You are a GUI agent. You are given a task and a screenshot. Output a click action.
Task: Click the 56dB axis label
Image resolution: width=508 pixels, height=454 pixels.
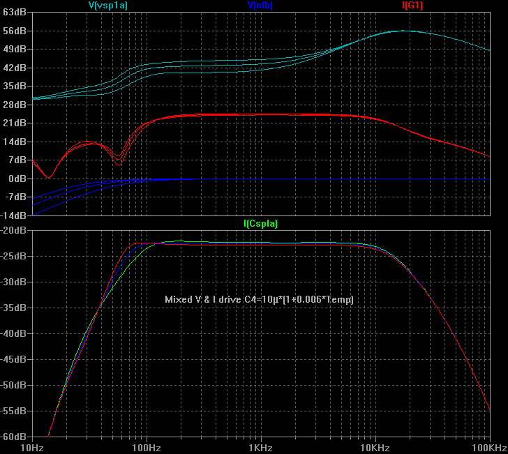(x=14, y=31)
